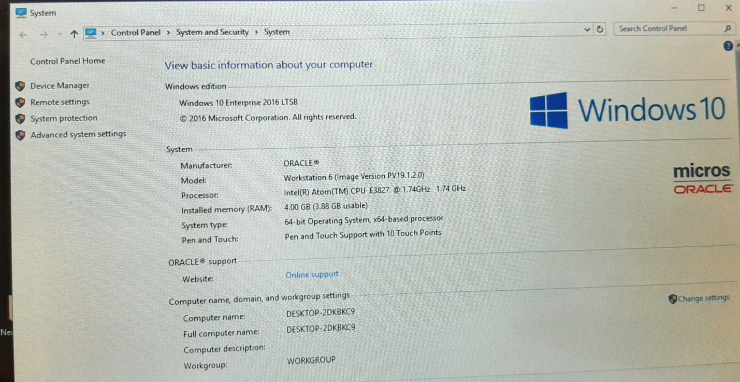This screenshot has width=740, height=382.
Task: Click Change settings for computer name
Action: [x=703, y=298]
